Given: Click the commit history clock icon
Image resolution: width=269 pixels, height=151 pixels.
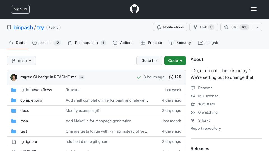Looking at the screenshot, I should [171, 77].
